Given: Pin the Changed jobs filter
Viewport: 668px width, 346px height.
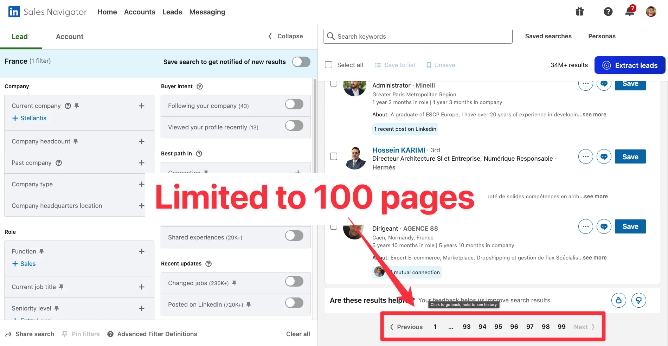Looking at the screenshot, I should (234, 283).
